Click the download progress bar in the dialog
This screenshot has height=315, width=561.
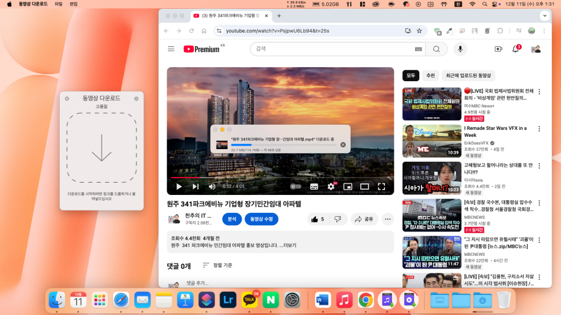tap(284, 145)
